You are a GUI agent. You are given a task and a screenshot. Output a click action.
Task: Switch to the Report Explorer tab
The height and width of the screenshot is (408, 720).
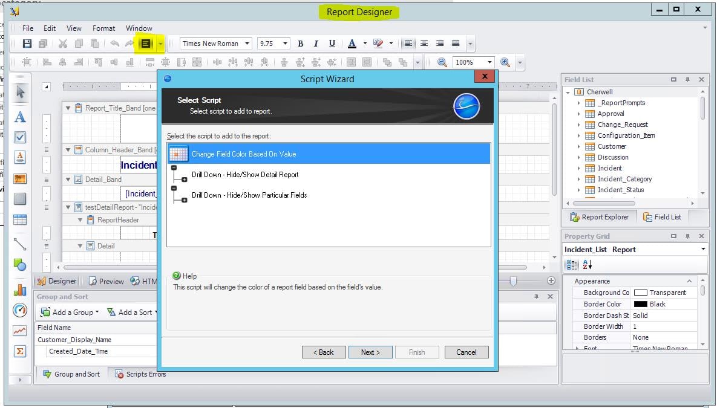(x=599, y=217)
